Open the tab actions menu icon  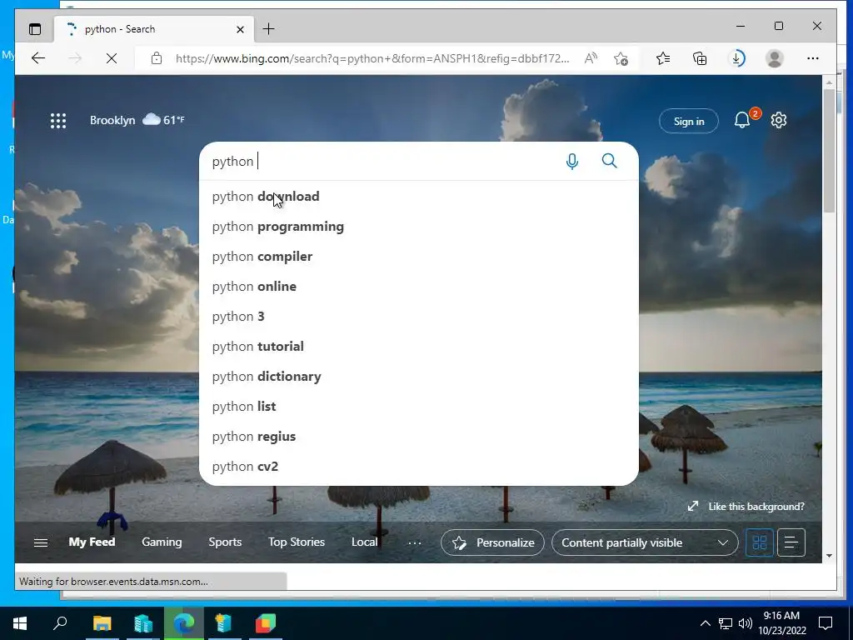click(x=35, y=29)
